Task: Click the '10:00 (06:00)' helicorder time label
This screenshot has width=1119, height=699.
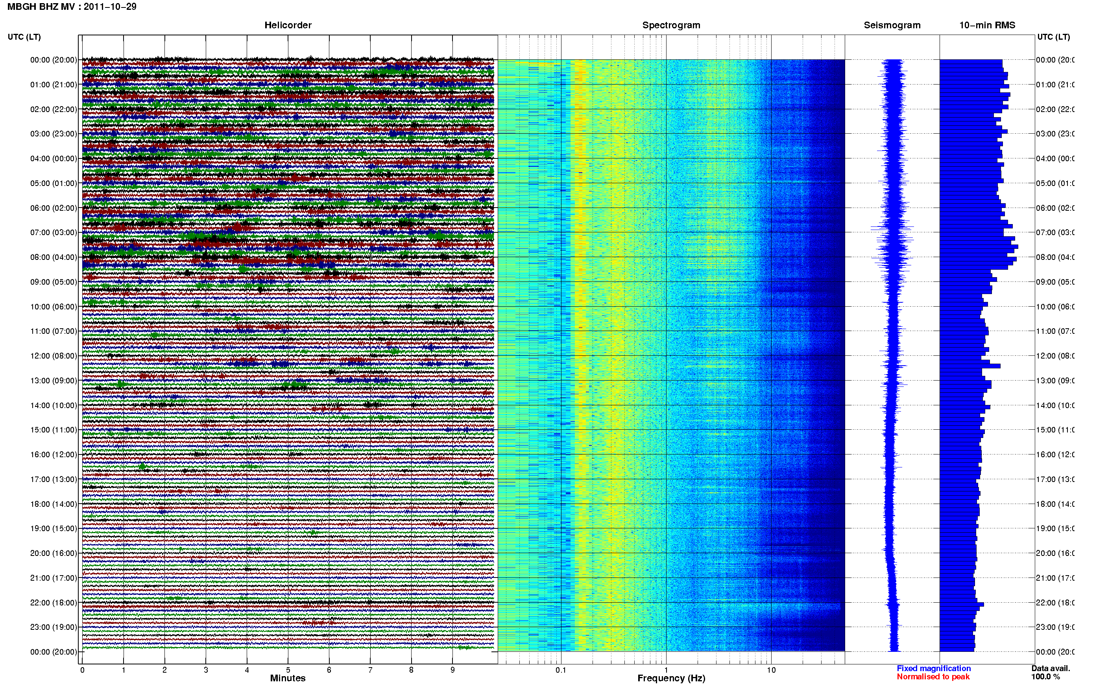Action: pyautogui.click(x=54, y=307)
